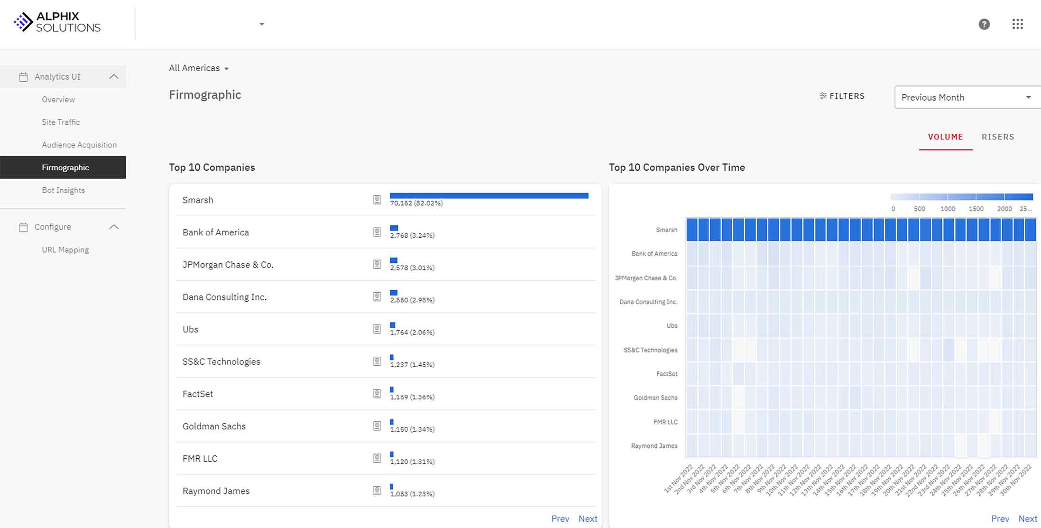Open the Dana Consulting Inc. profile icon

point(377,296)
